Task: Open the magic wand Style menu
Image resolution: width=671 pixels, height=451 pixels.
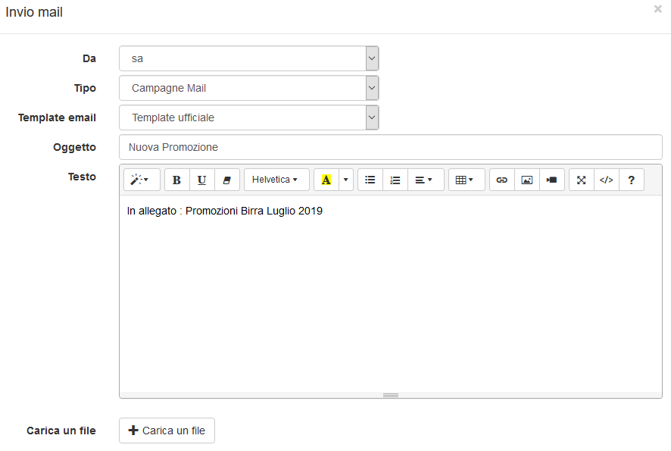Action: pyautogui.click(x=142, y=180)
